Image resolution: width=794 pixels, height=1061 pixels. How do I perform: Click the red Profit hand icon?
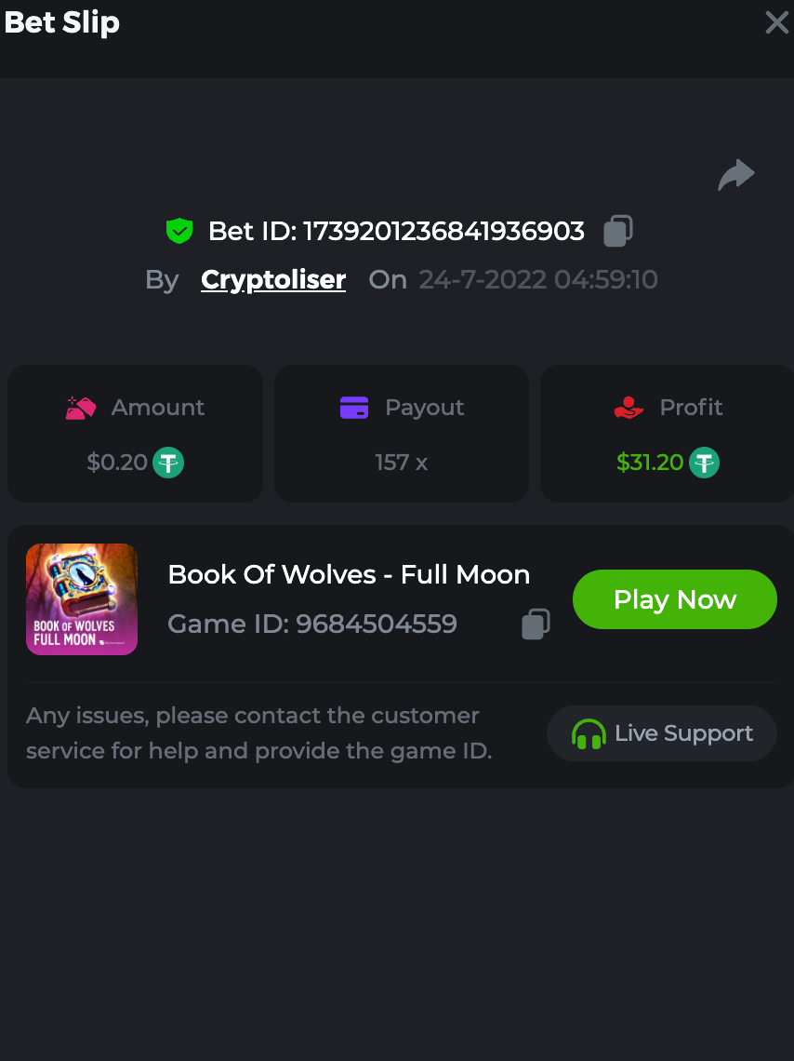coord(629,408)
